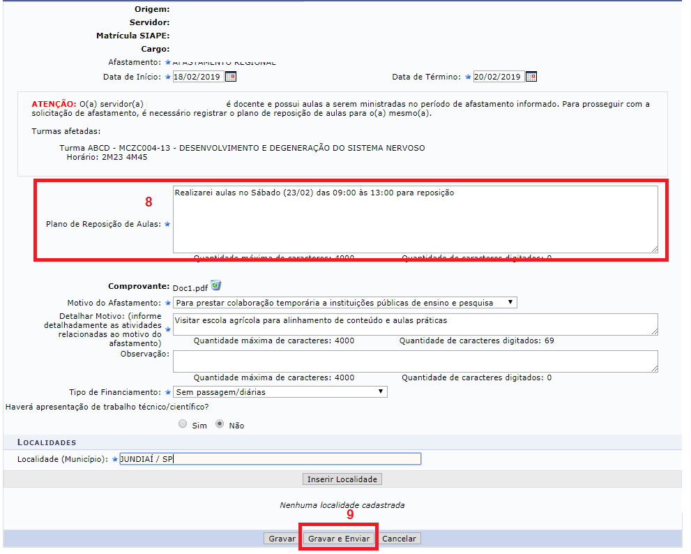This screenshot has height=554, width=691.
Task: Submit with the Gravar e Enviar button
Action: coord(340,539)
